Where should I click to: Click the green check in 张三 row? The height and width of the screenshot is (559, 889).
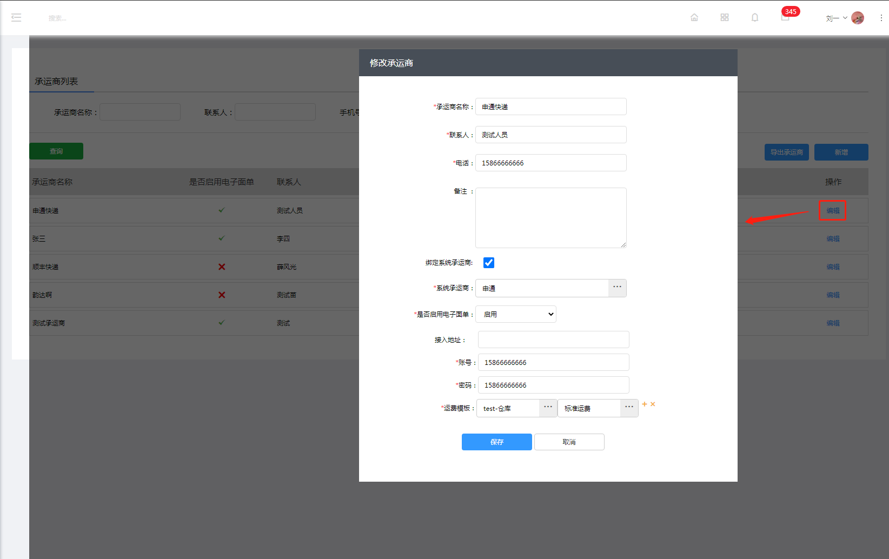click(x=222, y=238)
